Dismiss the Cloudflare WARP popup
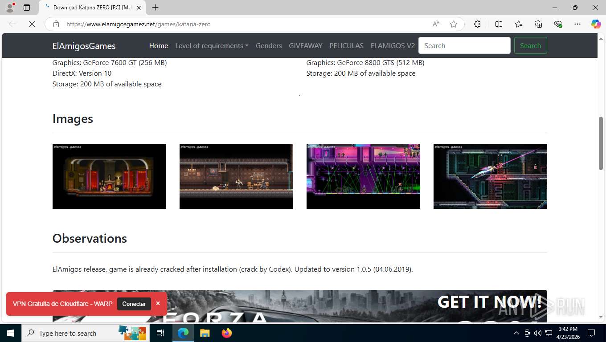606x342 pixels. pos(158,303)
